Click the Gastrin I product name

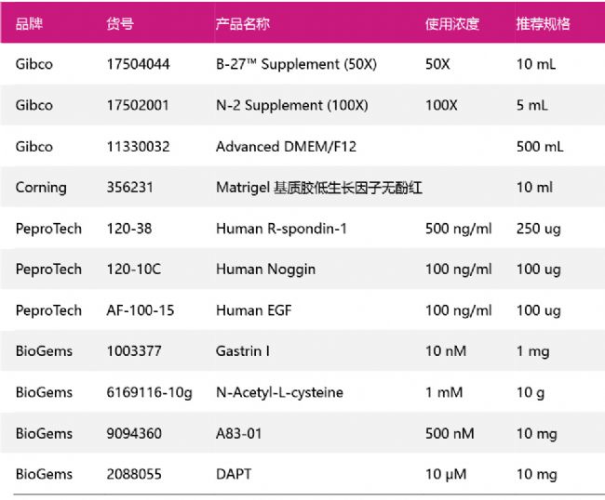244,351
